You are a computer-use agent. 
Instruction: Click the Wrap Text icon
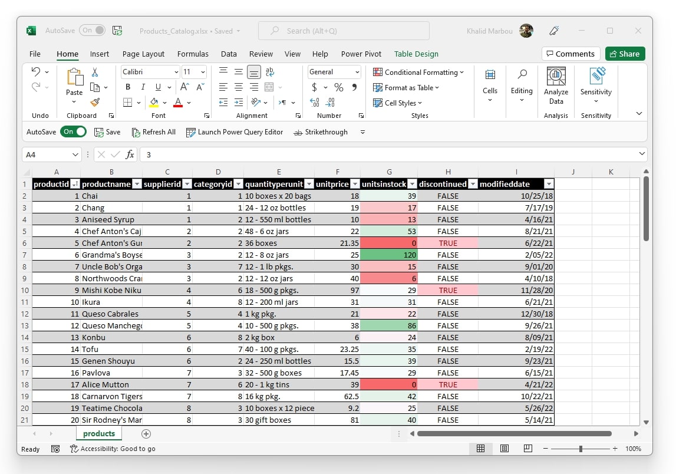pos(270,71)
